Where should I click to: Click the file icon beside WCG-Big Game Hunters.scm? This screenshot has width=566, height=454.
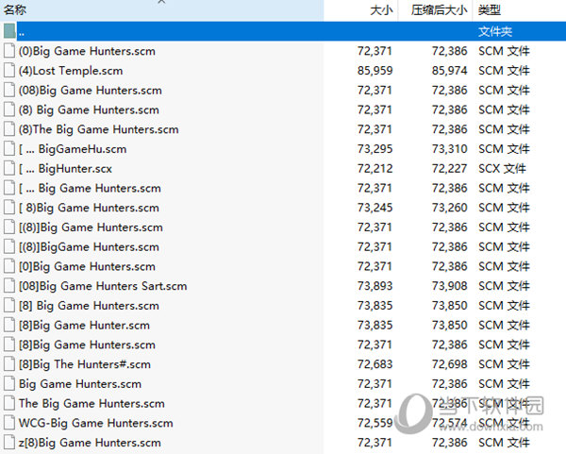tap(9, 423)
